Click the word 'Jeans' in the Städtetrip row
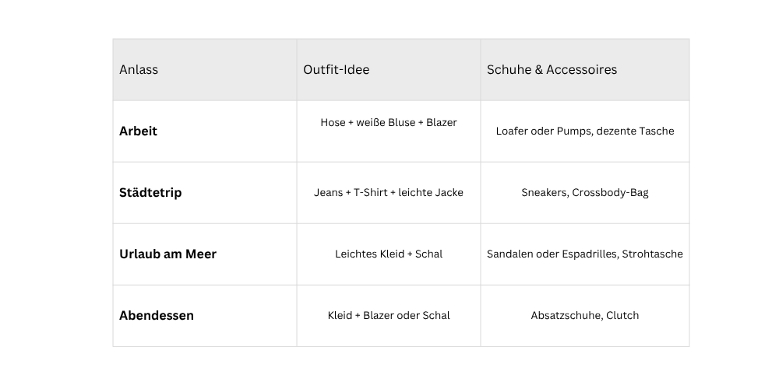 [328, 193]
